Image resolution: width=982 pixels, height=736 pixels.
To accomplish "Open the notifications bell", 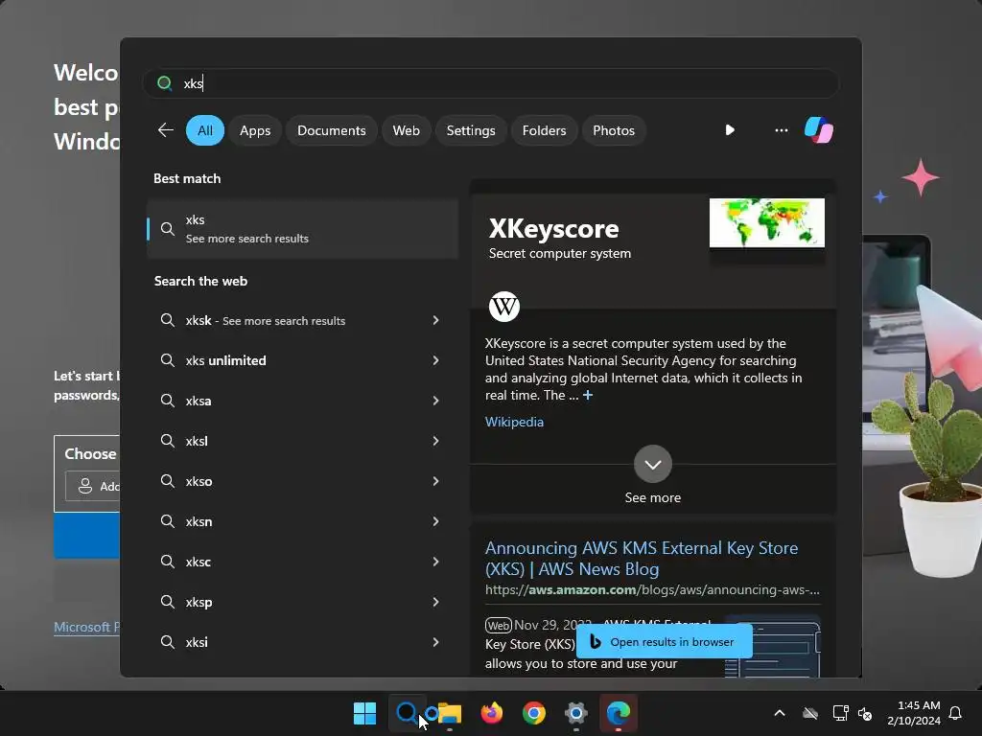I will click(x=955, y=713).
